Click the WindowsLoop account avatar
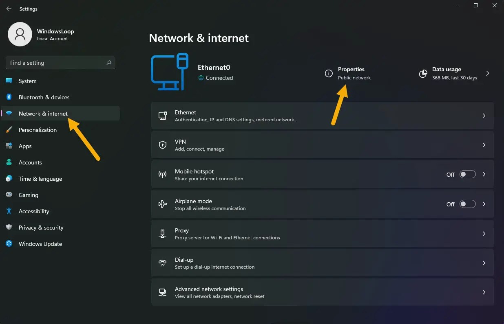 (20, 34)
